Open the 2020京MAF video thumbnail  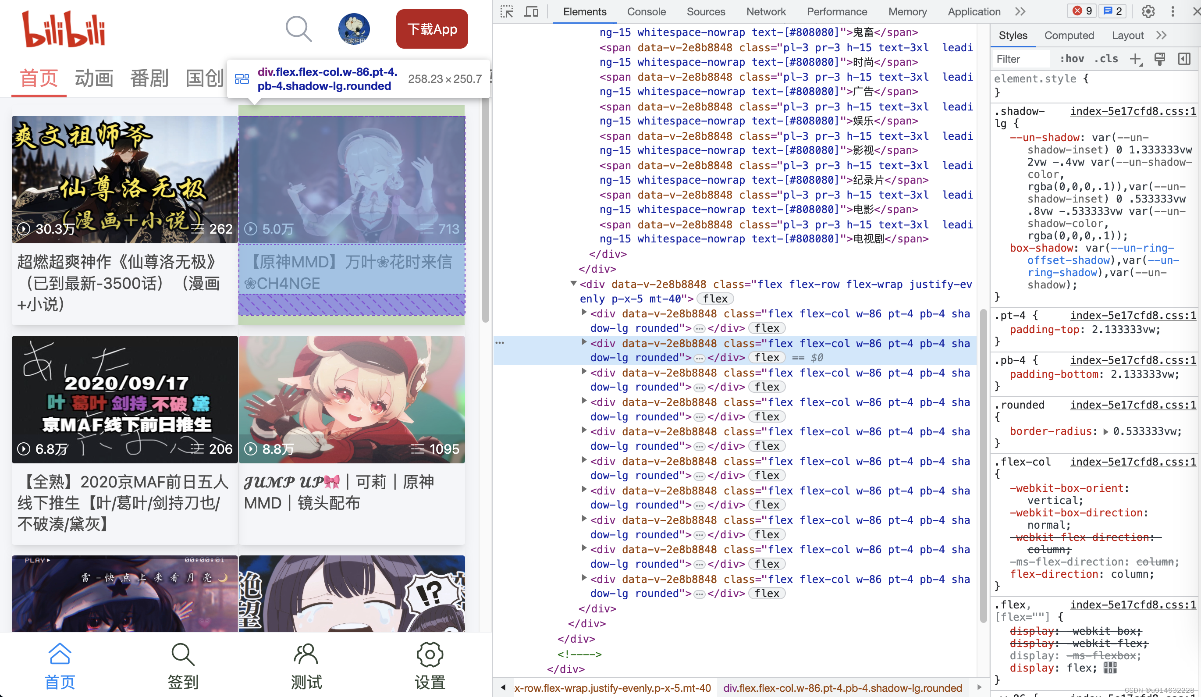(x=125, y=399)
